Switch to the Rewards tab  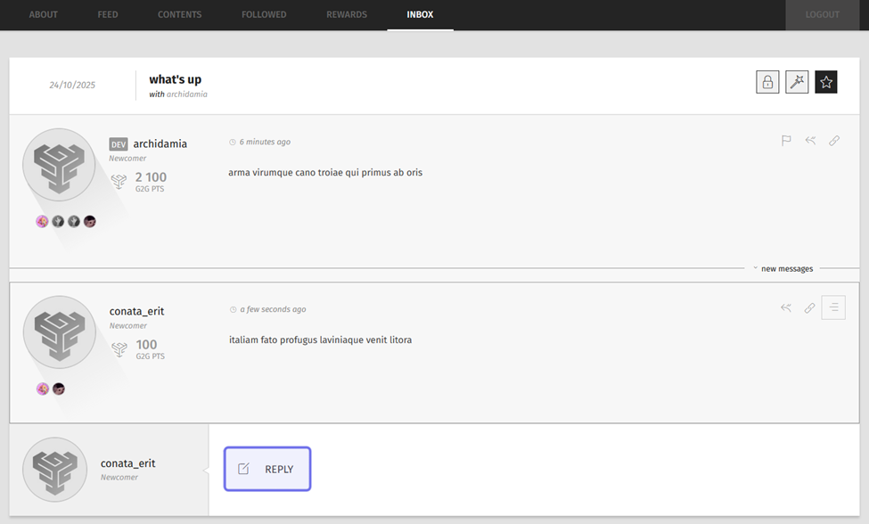pos(346,15)
